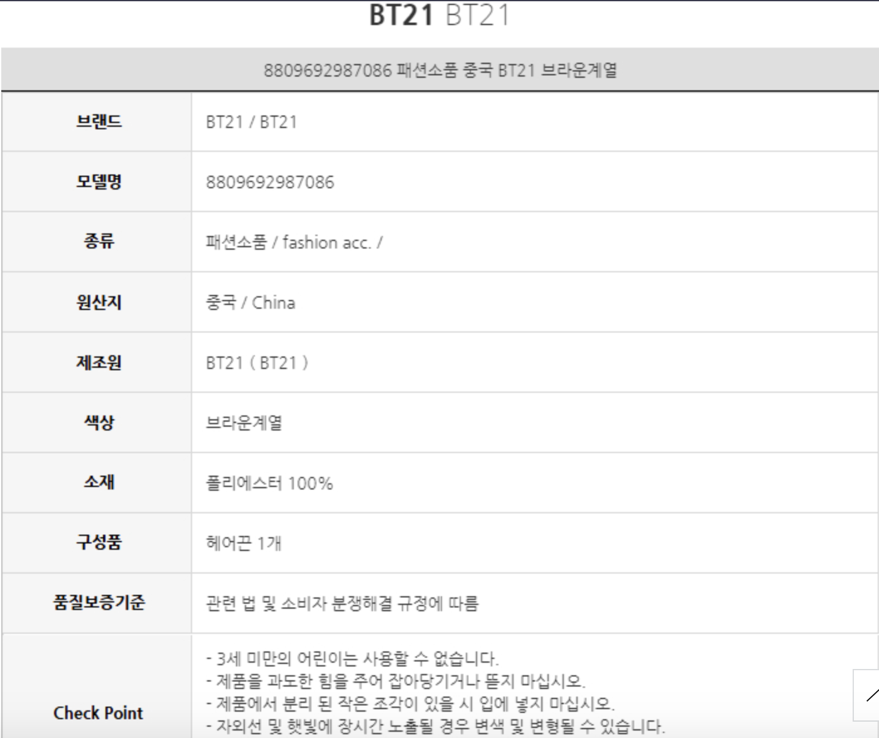
Task: Click the 헤어끈 1개 components value
Action: coord(244,543)
